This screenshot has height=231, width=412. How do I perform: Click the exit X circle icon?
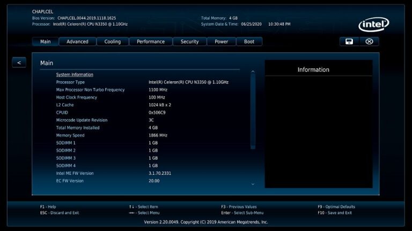tap(369, 42)
